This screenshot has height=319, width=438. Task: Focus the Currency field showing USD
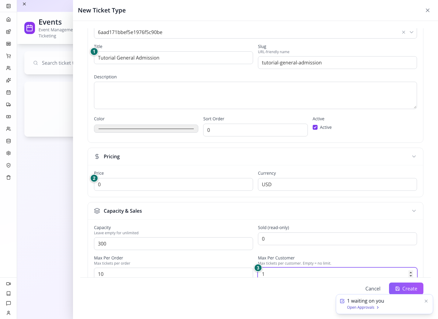point(337,184)
